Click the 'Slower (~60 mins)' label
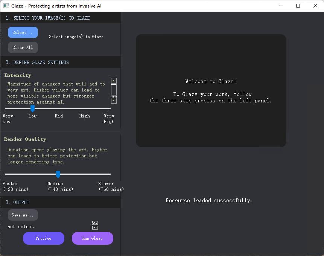324x256 pixels. [x=111, y=186]
